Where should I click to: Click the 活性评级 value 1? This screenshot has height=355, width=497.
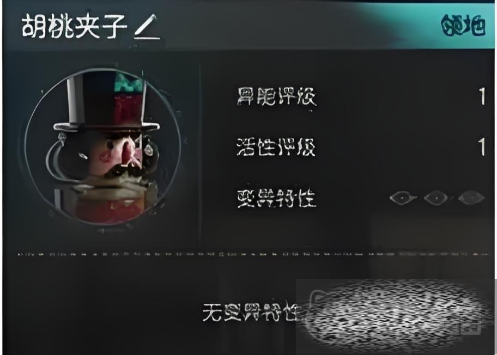[482, 146]
